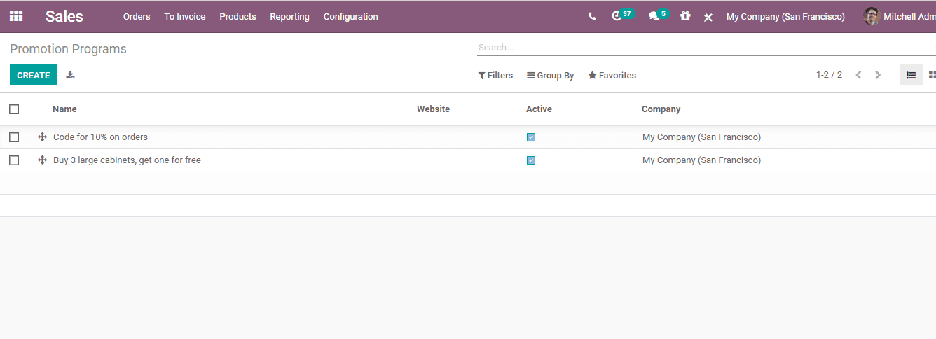Go to next page arrow
The height and width of the screenshot is (339, 936).
click(878, 75)
